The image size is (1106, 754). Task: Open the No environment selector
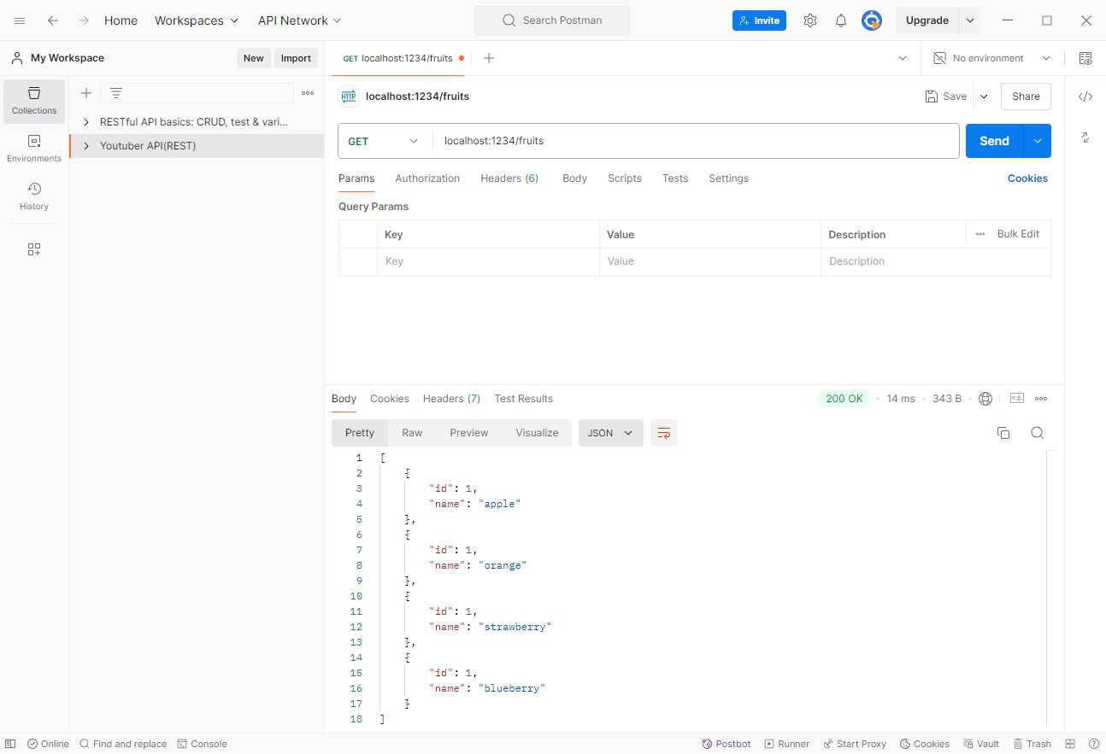tap(991, 58)
